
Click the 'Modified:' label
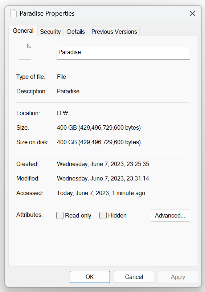click(28, 178)
